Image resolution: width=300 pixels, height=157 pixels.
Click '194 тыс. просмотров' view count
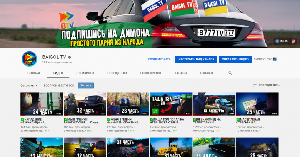coord(34,127)
